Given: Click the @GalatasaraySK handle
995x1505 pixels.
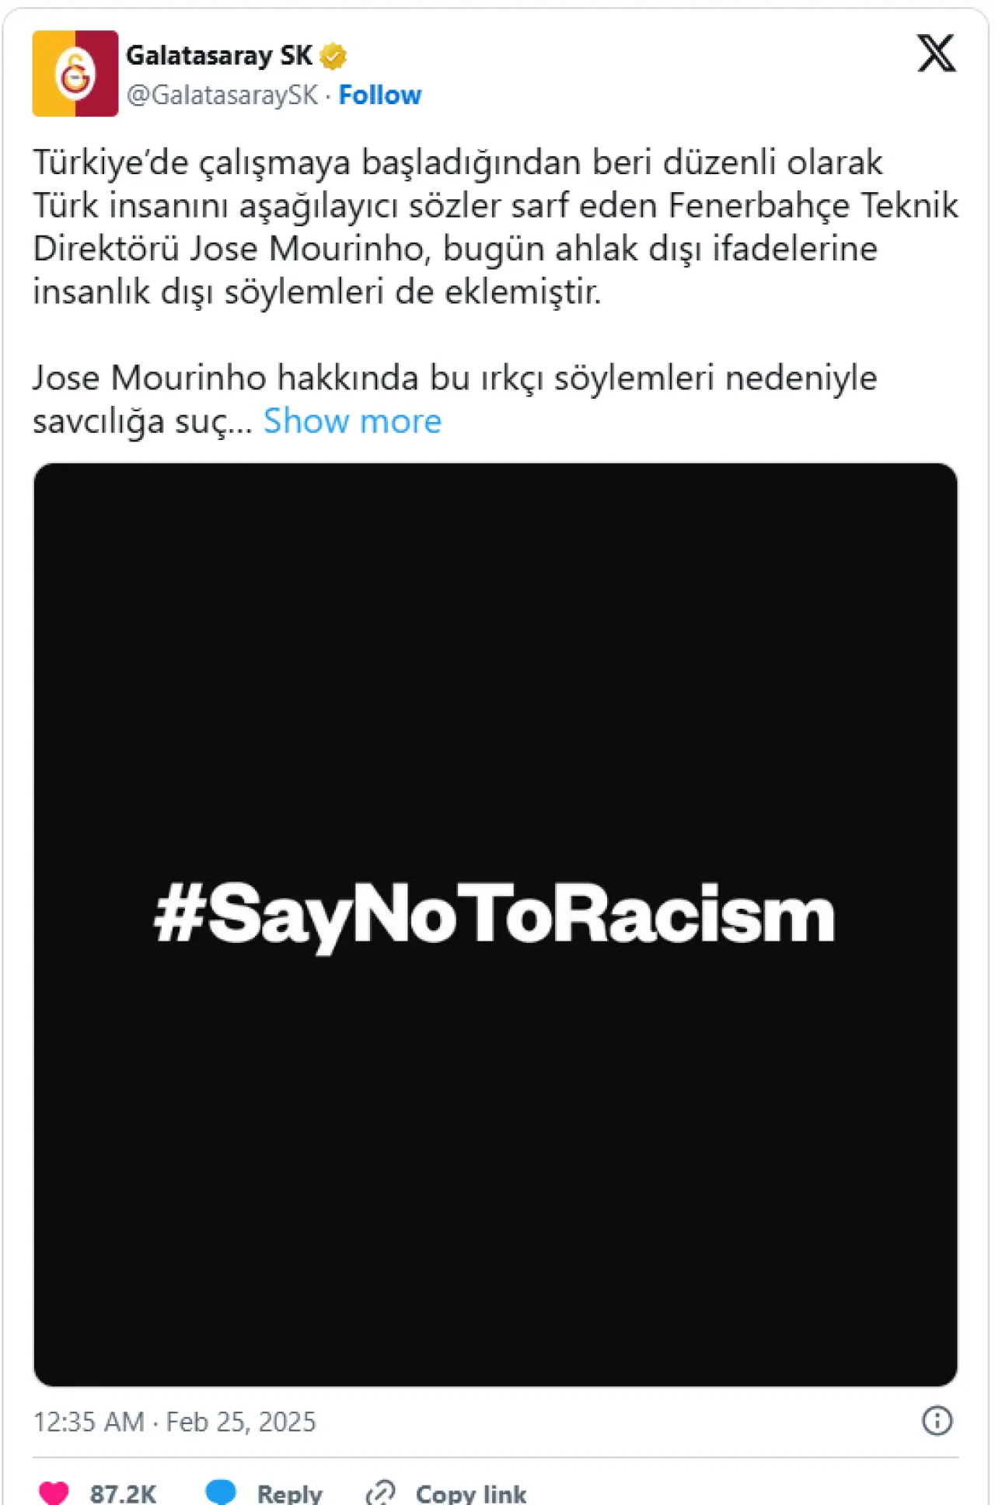Looking at the screenshot, I should point(222,95).
